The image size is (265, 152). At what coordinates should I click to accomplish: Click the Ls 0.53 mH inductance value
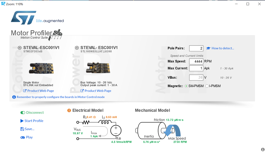pyautogui.click(x=111, y=117)
